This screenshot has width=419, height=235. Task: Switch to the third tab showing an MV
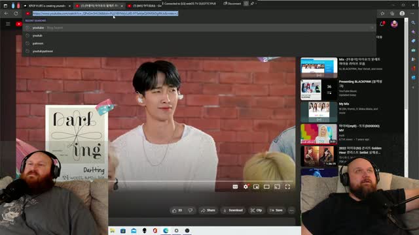coord(144,6)
